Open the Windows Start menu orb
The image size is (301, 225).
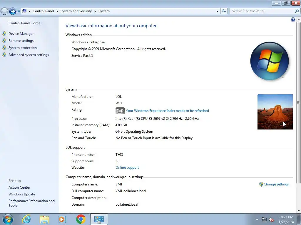pyautogui.click(x=8, y=219)
